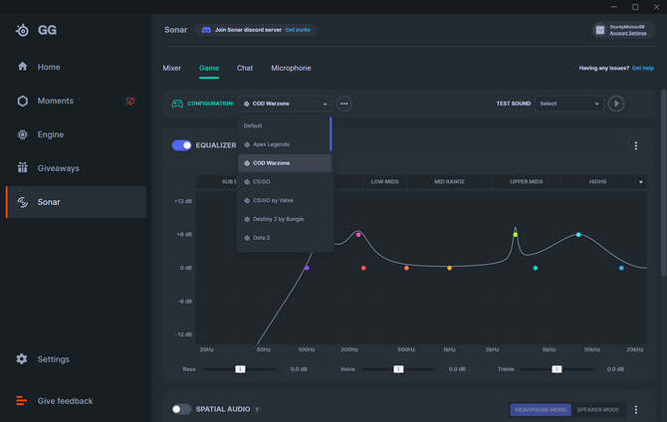The height and width of the screenshot is (422, 667).
Task: Click the Bass 0.0 dB value
Action: [299, 369]
